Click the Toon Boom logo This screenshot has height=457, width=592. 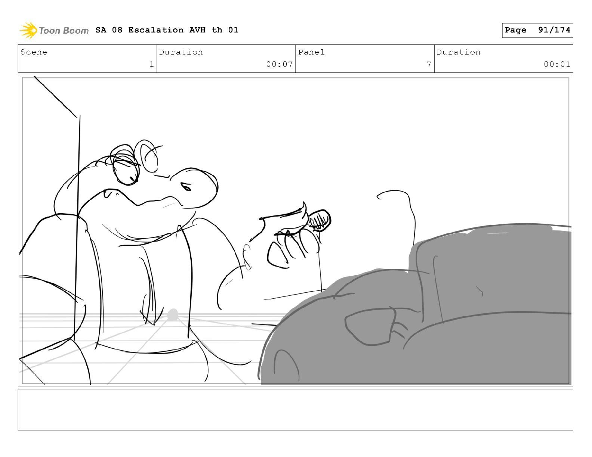tap(54, 30)
